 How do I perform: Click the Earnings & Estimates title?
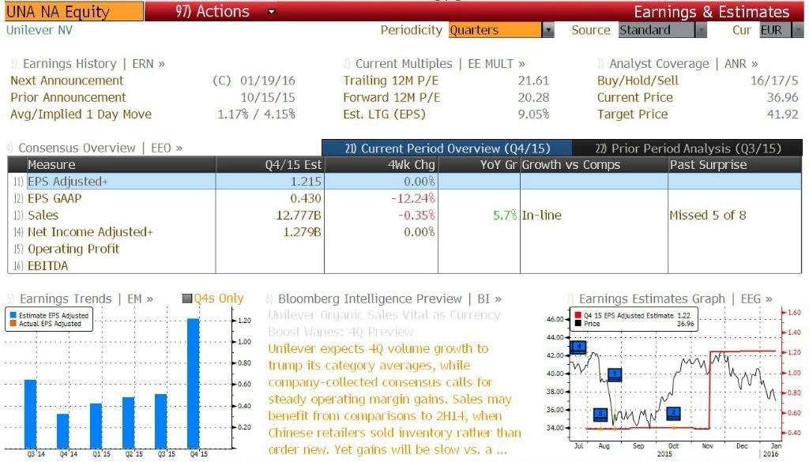(x=712, y=11)
